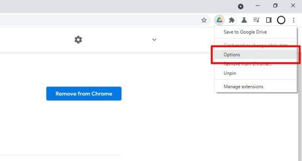This screenshot has width=302, height=161.
Task: Expand the chevron dropdown beside the gear
Action: 154,40
